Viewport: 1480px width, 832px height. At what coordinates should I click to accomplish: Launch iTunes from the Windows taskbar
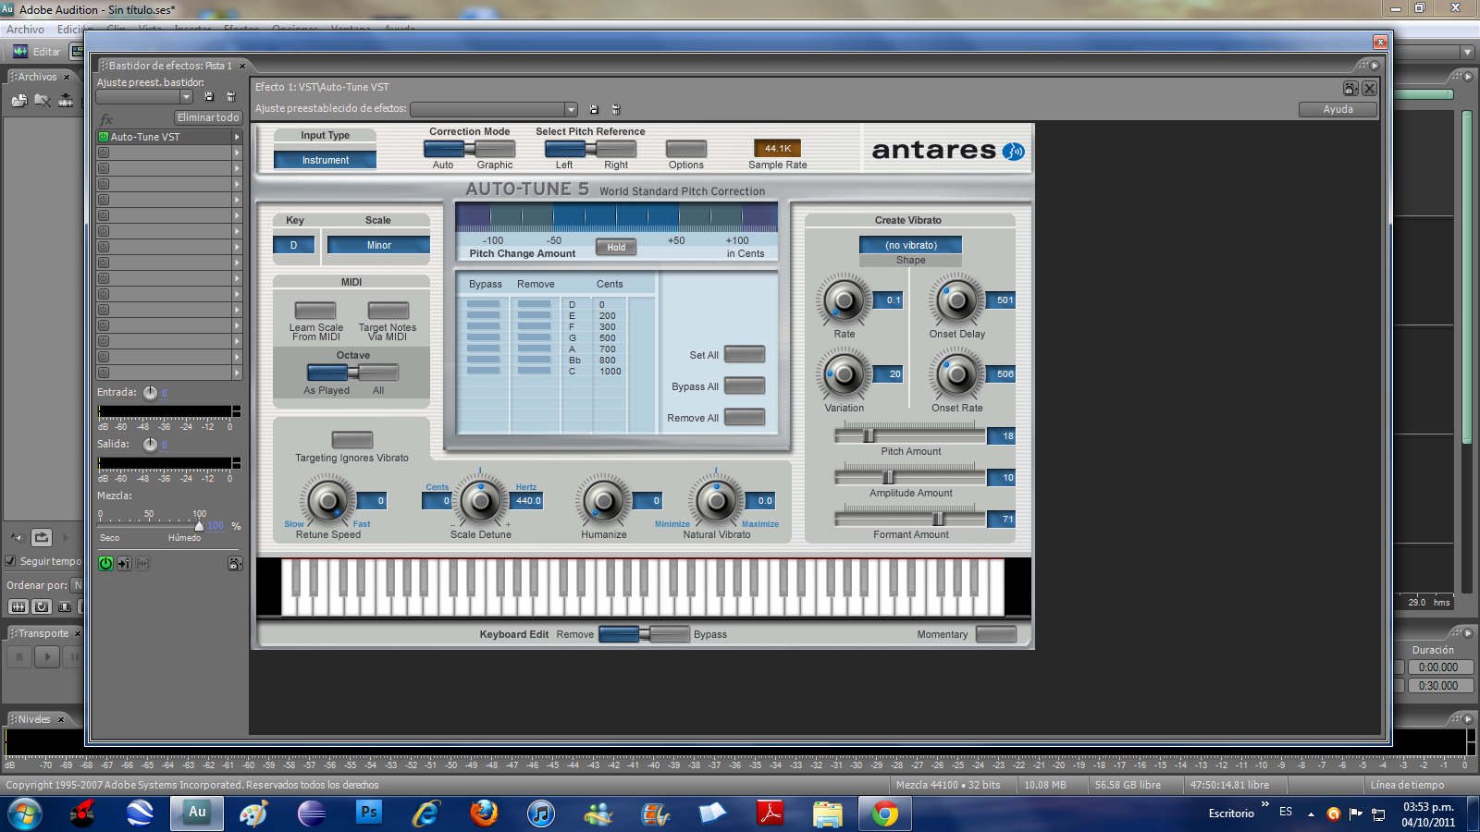click(x=541, y=814)
